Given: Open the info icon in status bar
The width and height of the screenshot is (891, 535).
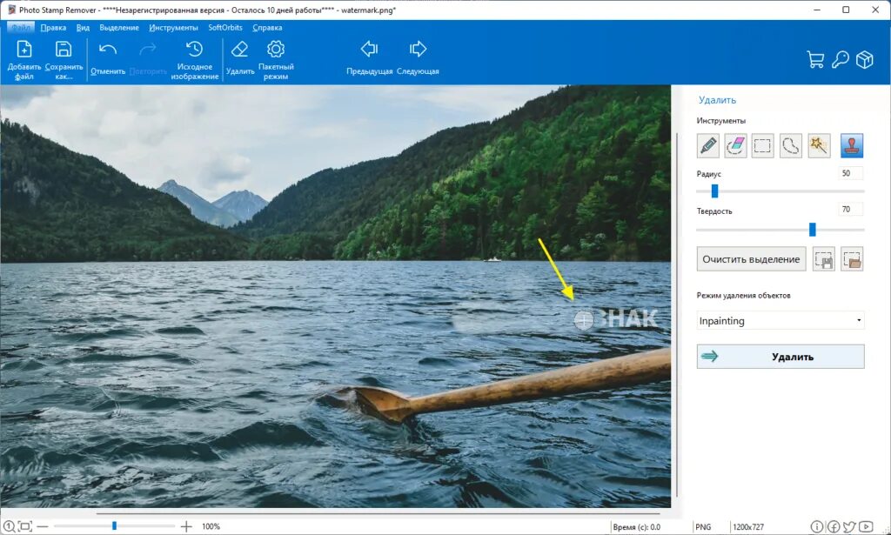Looking at the screenshot, I should (816, 526).
